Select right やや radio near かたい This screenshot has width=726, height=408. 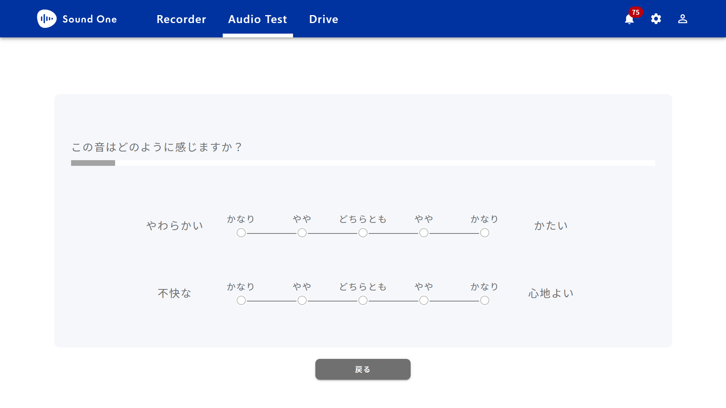pos(424,233)
